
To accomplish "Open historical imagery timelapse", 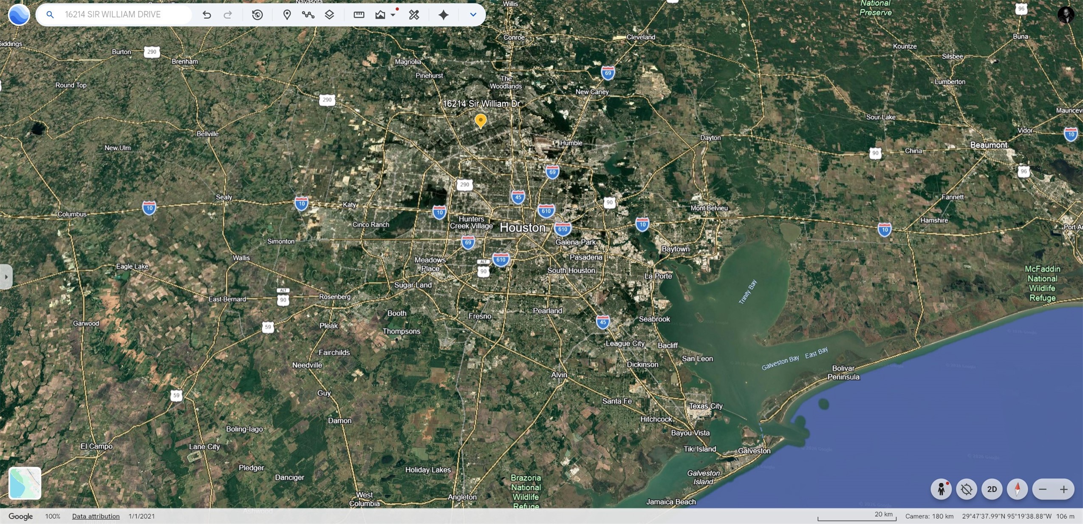I will point(257,15).
